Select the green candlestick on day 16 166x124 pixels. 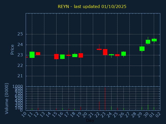pyautogui.click(x=62, y=57)
